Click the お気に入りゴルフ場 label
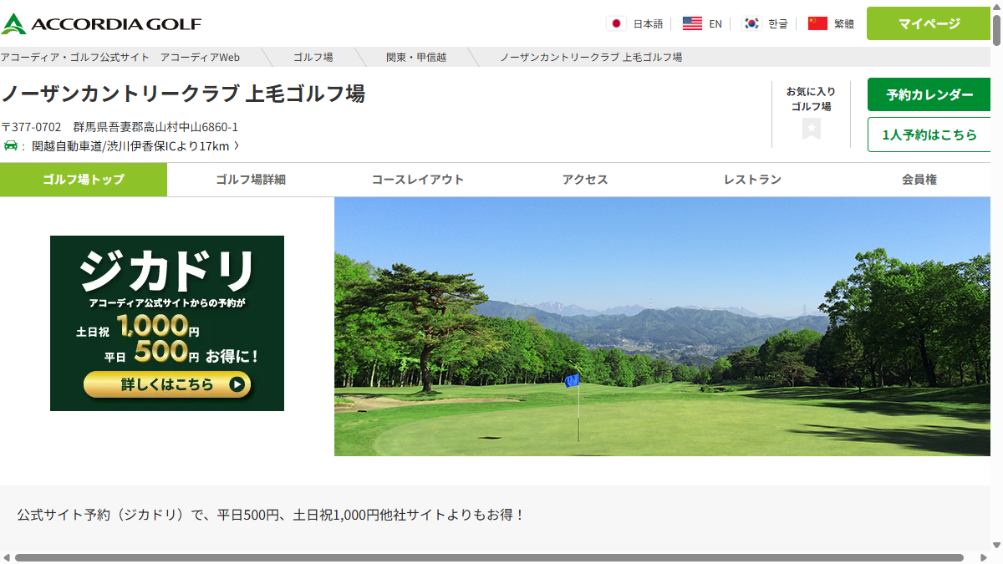The height and width of the screenshot is (564, 1003). pyautogui.click(x=811, y=99)
